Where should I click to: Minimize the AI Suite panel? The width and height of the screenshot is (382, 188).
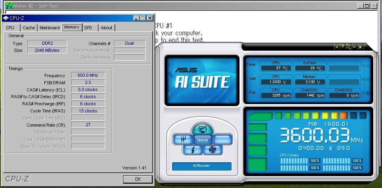coord(354,47)
